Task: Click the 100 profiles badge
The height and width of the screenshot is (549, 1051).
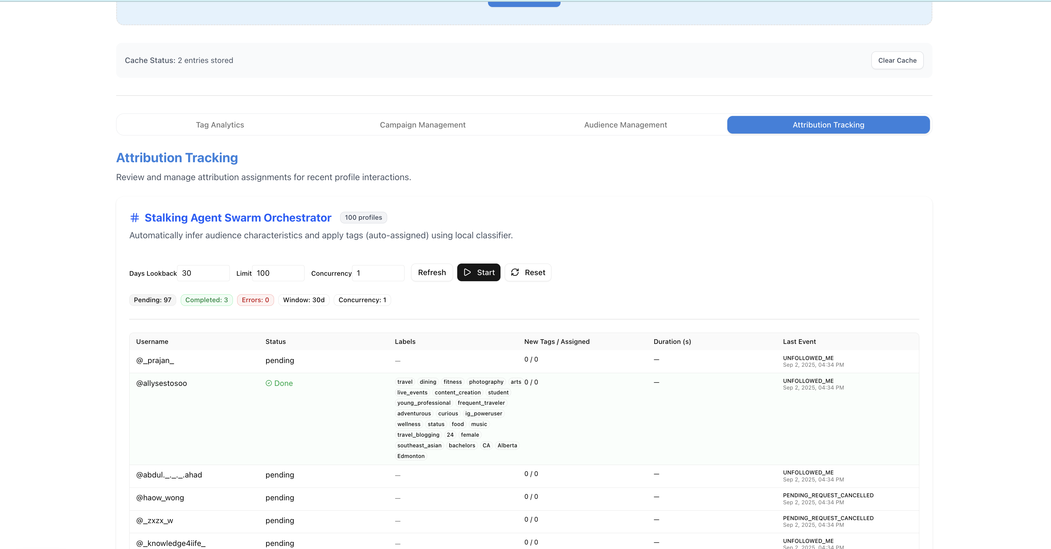Action: (363, 218)
